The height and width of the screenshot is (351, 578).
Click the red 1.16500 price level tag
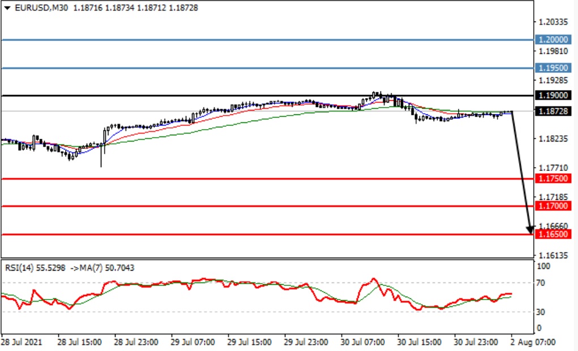click(x=553, y=234)
